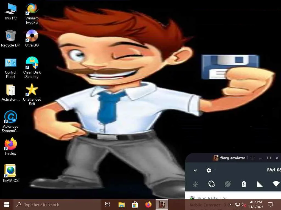Toggle auto-rotate in emulator quick settings
The height and width of the screenshot is (210, 281).
coord(212,184)
